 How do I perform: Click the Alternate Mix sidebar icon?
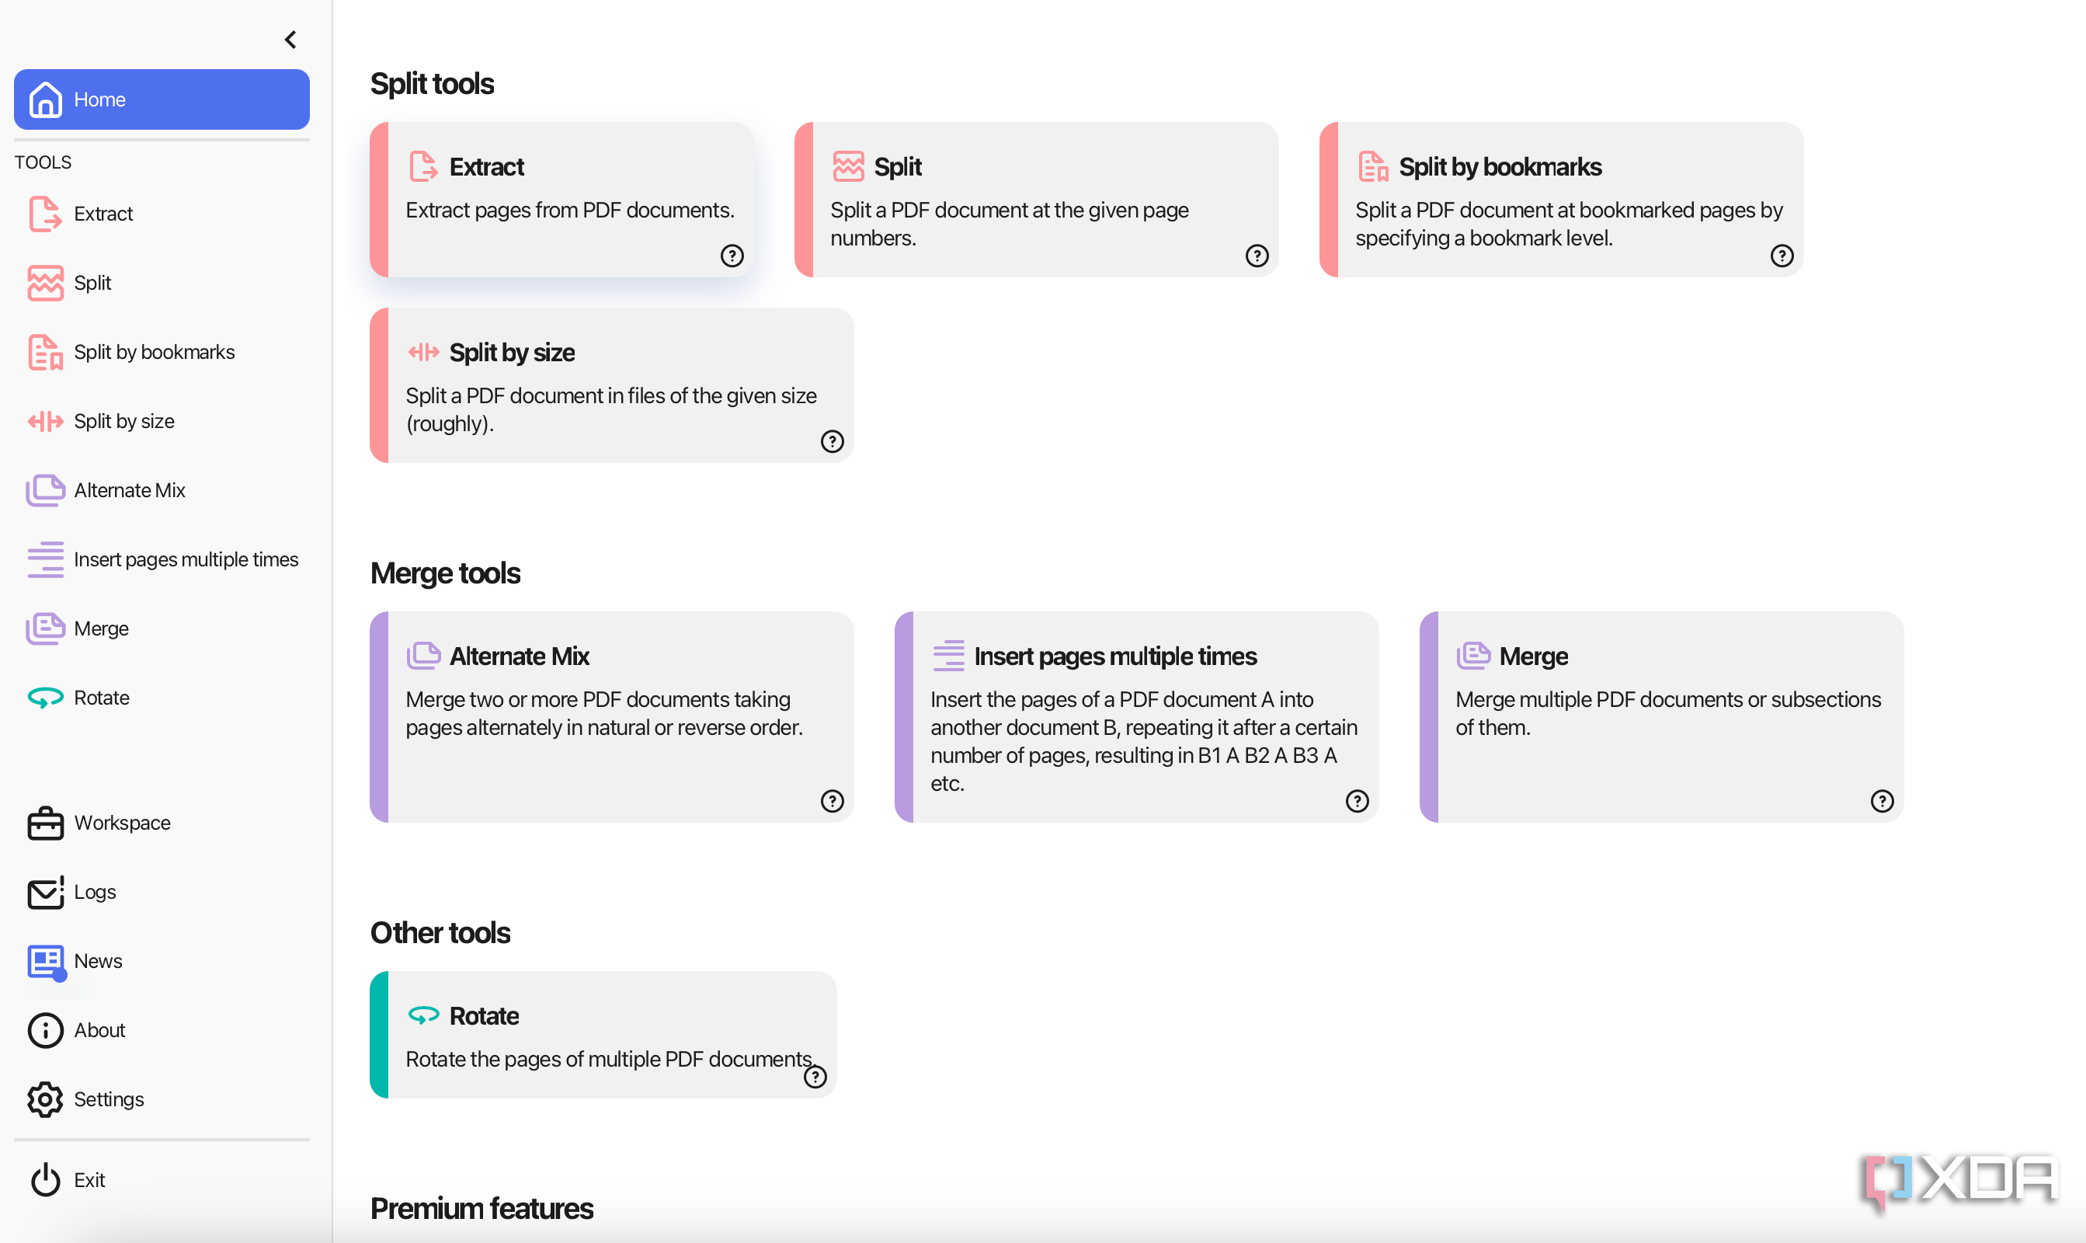pyautogui.click(x=45, y=490)
